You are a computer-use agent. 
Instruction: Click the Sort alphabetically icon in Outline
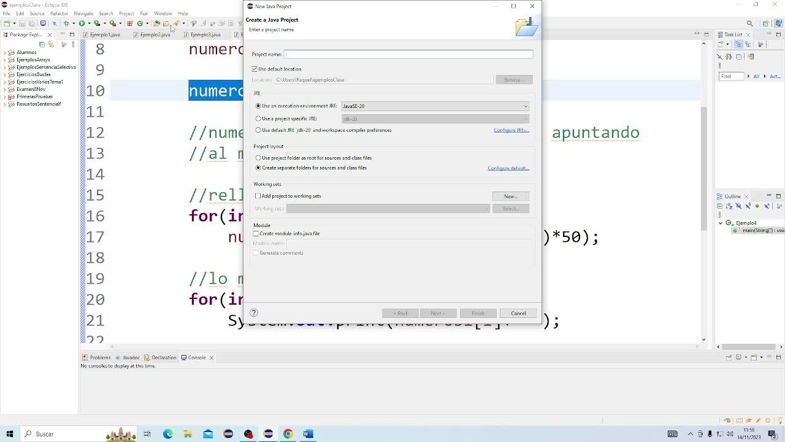tap(729, 206)
